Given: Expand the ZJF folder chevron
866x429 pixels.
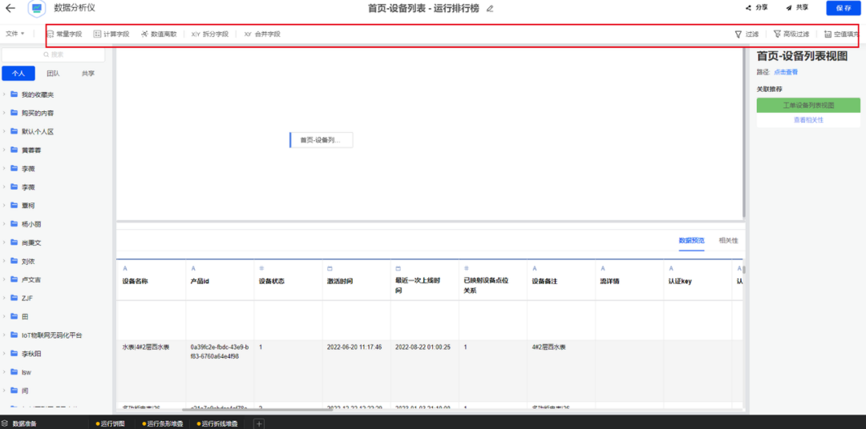Looking at the screenshot, I should click(4, 299).
